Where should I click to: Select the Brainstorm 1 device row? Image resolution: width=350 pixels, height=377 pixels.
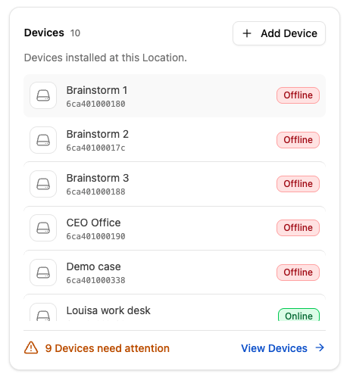(174, 95)
